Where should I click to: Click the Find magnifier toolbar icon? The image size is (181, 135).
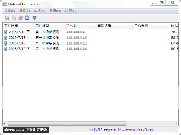27,18
